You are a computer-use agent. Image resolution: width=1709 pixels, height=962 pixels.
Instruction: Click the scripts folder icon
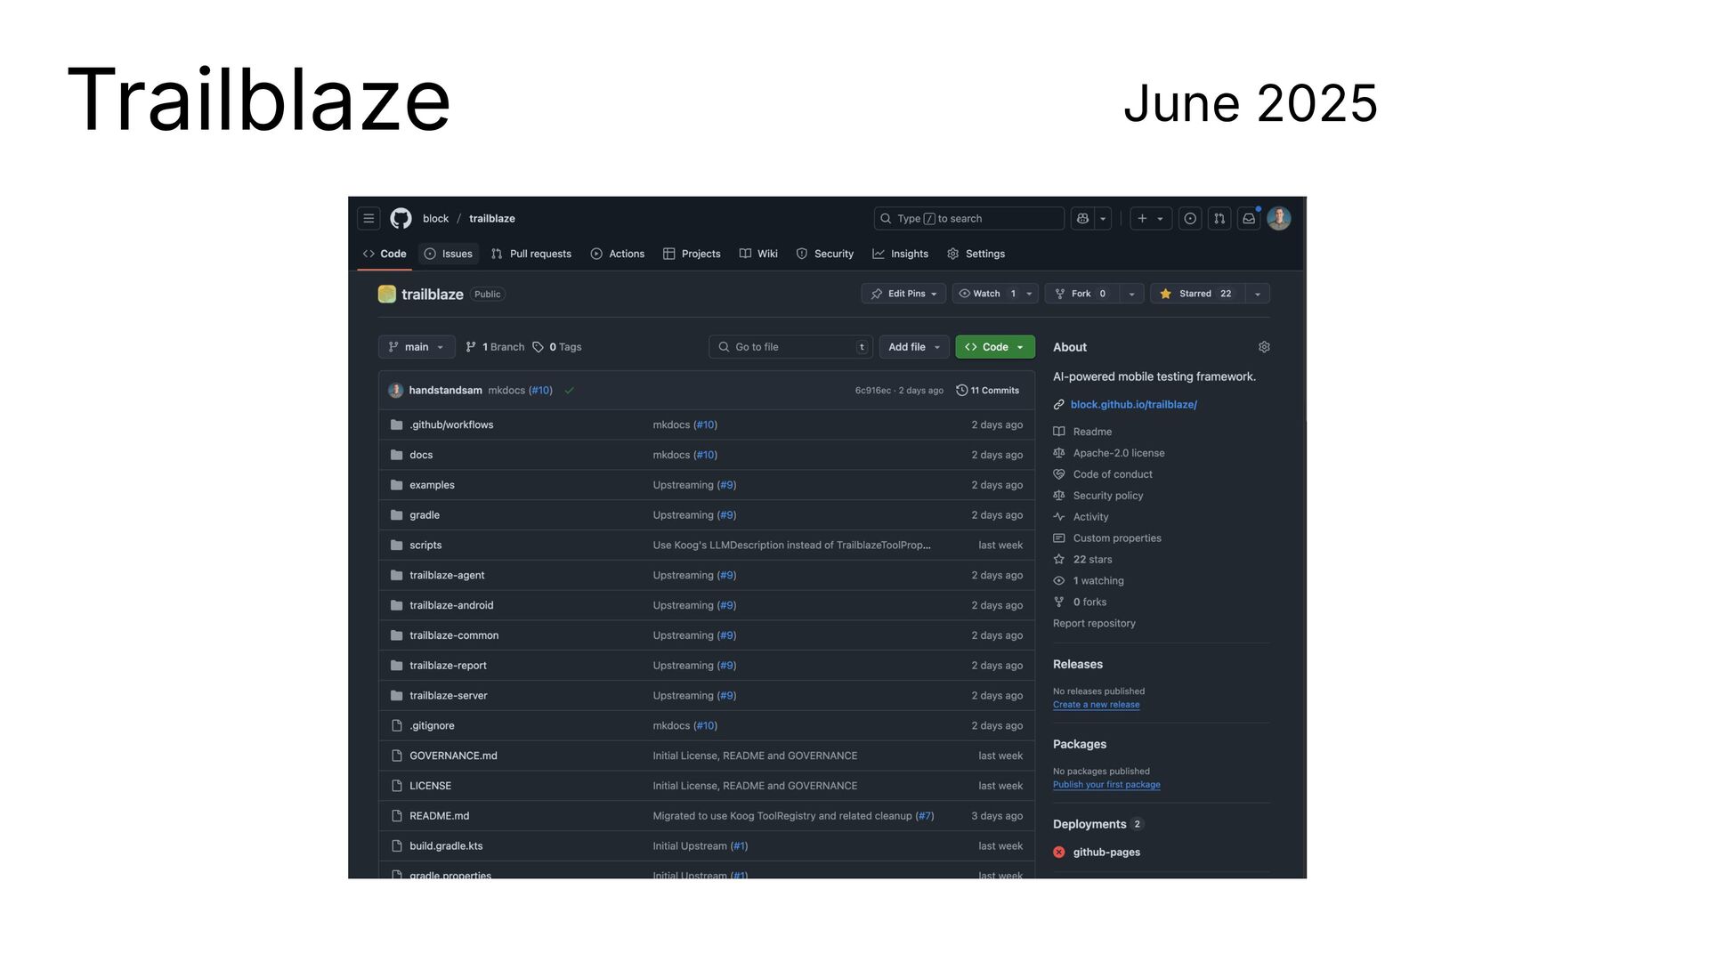click(397, 546)
